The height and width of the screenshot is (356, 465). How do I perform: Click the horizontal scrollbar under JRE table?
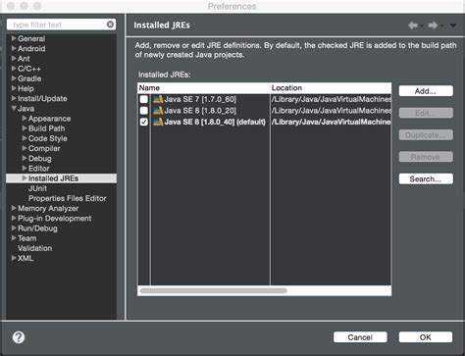tap(213, 290)
